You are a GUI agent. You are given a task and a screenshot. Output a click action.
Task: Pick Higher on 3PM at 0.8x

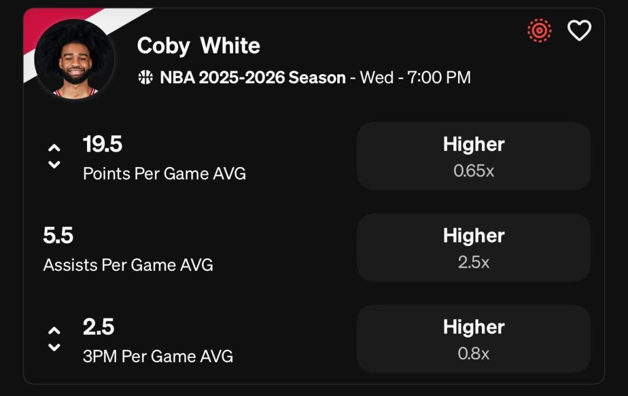473,339
